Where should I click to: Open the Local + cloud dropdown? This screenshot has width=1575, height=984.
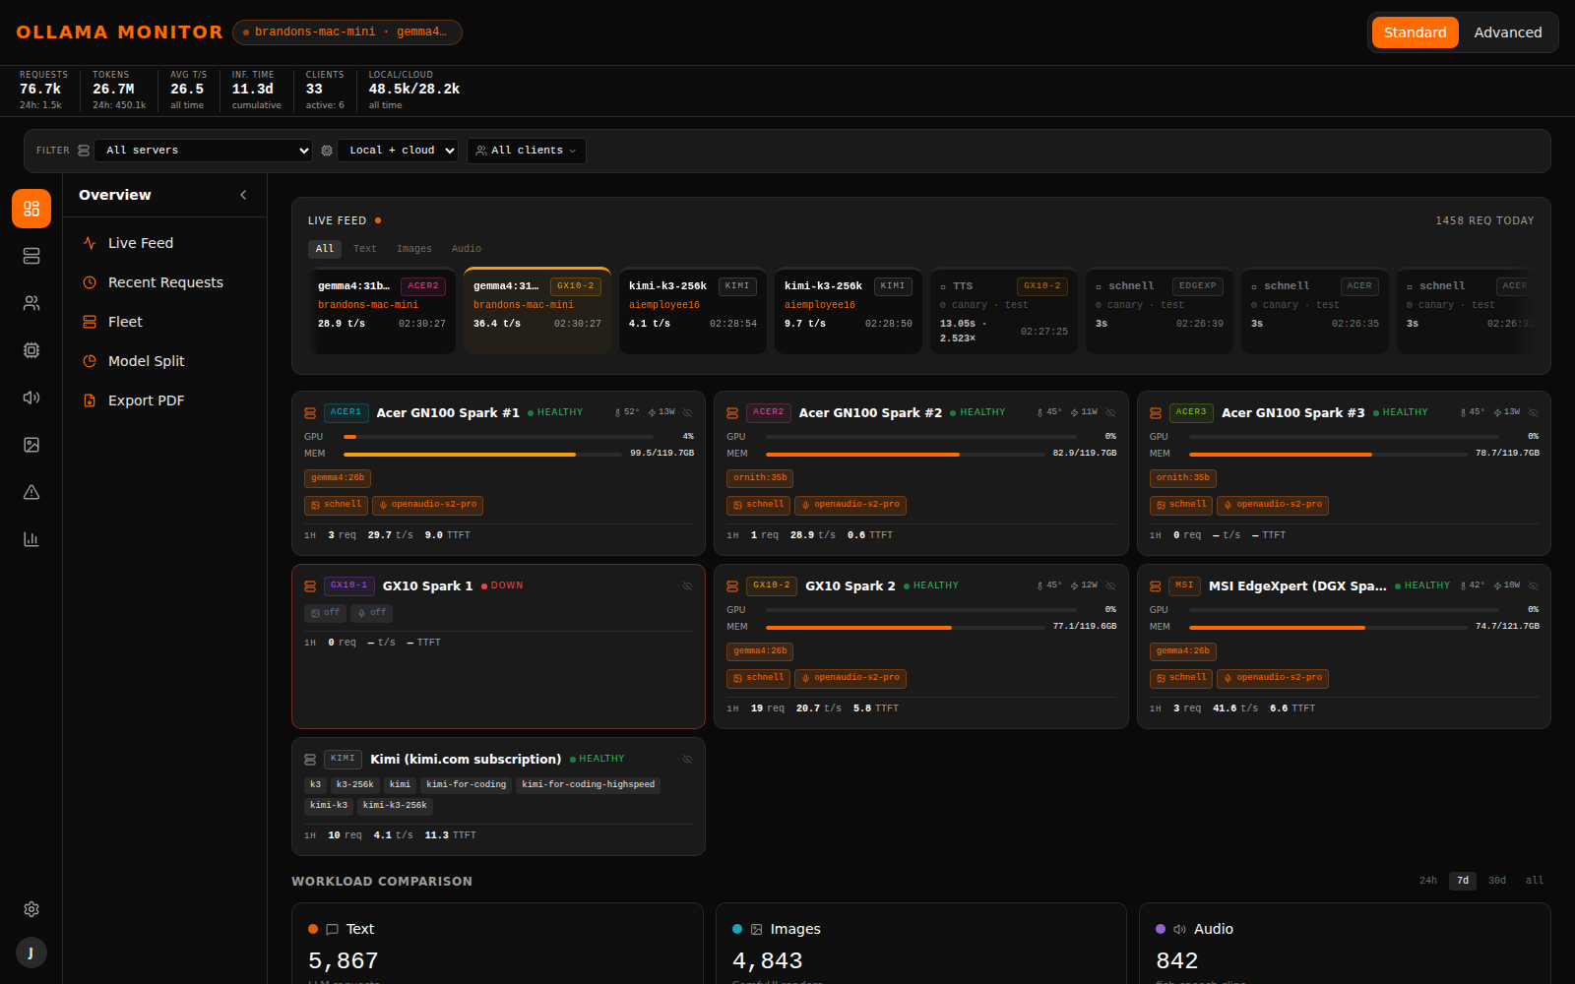point(398,151)
